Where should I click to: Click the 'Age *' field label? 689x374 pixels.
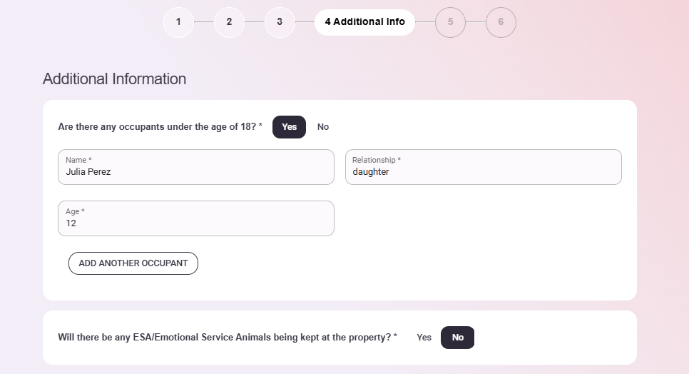tap(75, 211)
